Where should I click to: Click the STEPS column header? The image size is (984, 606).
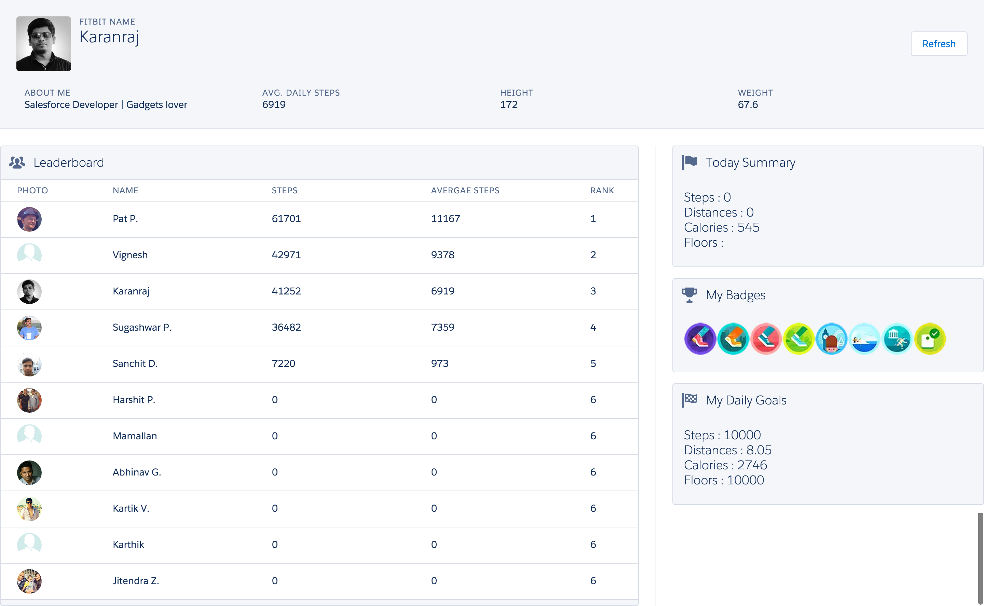click(x=285, y=190)
